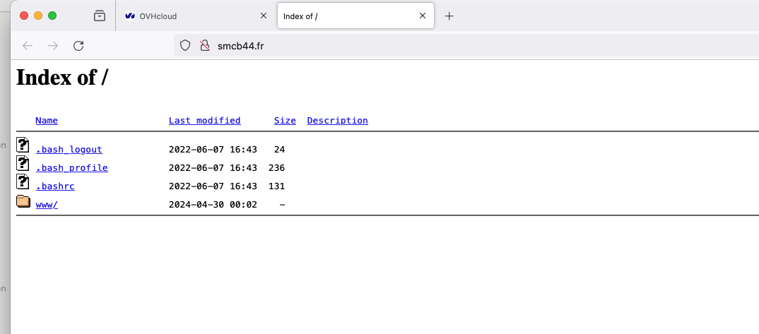Sort listing by Name column
Screen dimensions: 759x334
pos(47,120)
